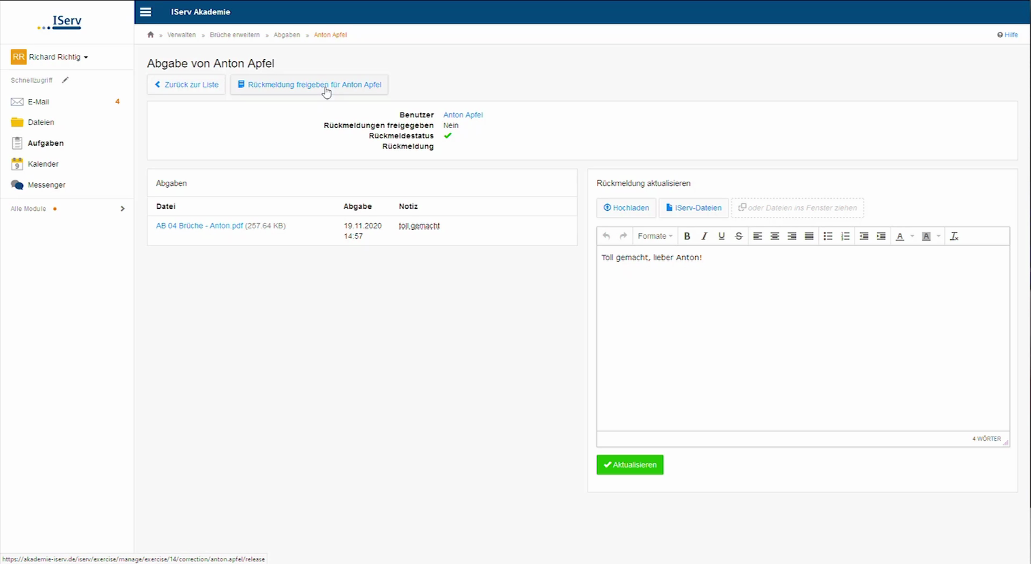Image resolution: width=1031 pixels, height=564 pixels.
Task: Edit Schnellzugriff with the pencil icon
Action: pyautogui.click(x=65, y=80)
